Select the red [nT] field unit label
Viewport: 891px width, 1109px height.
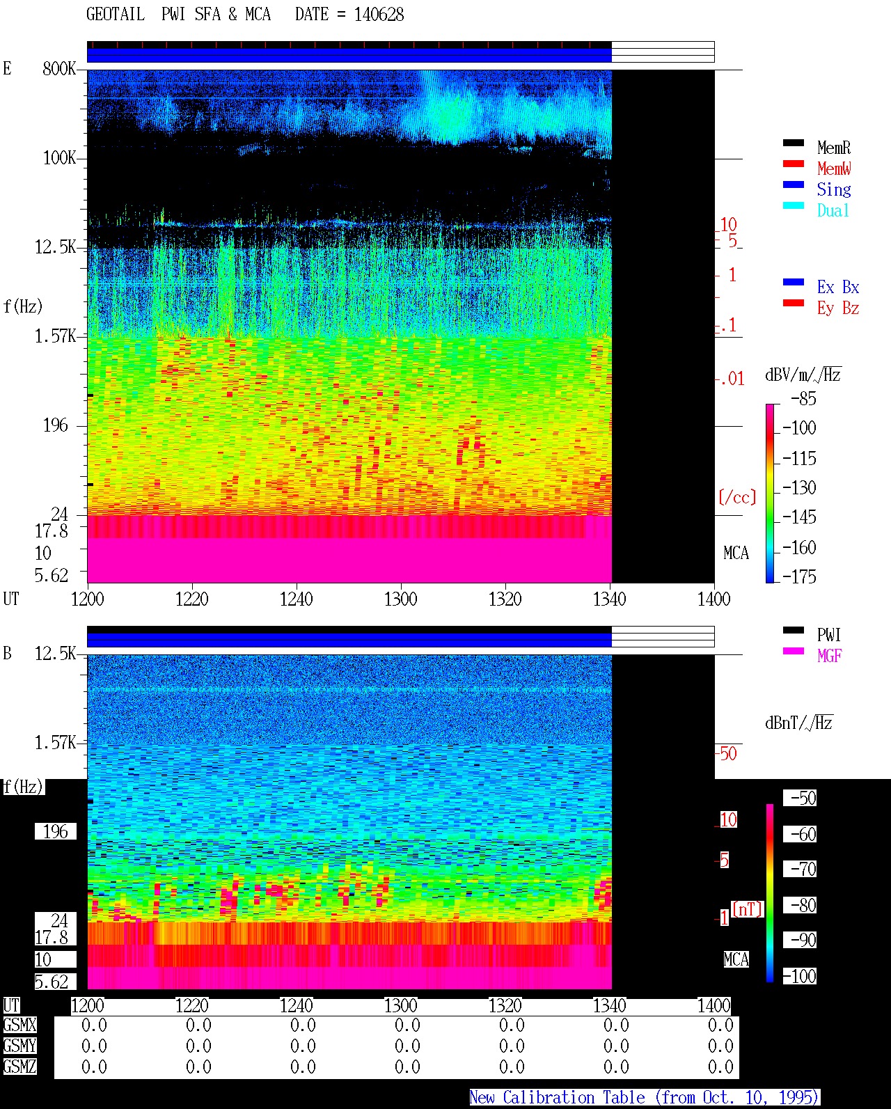point(748,909)
